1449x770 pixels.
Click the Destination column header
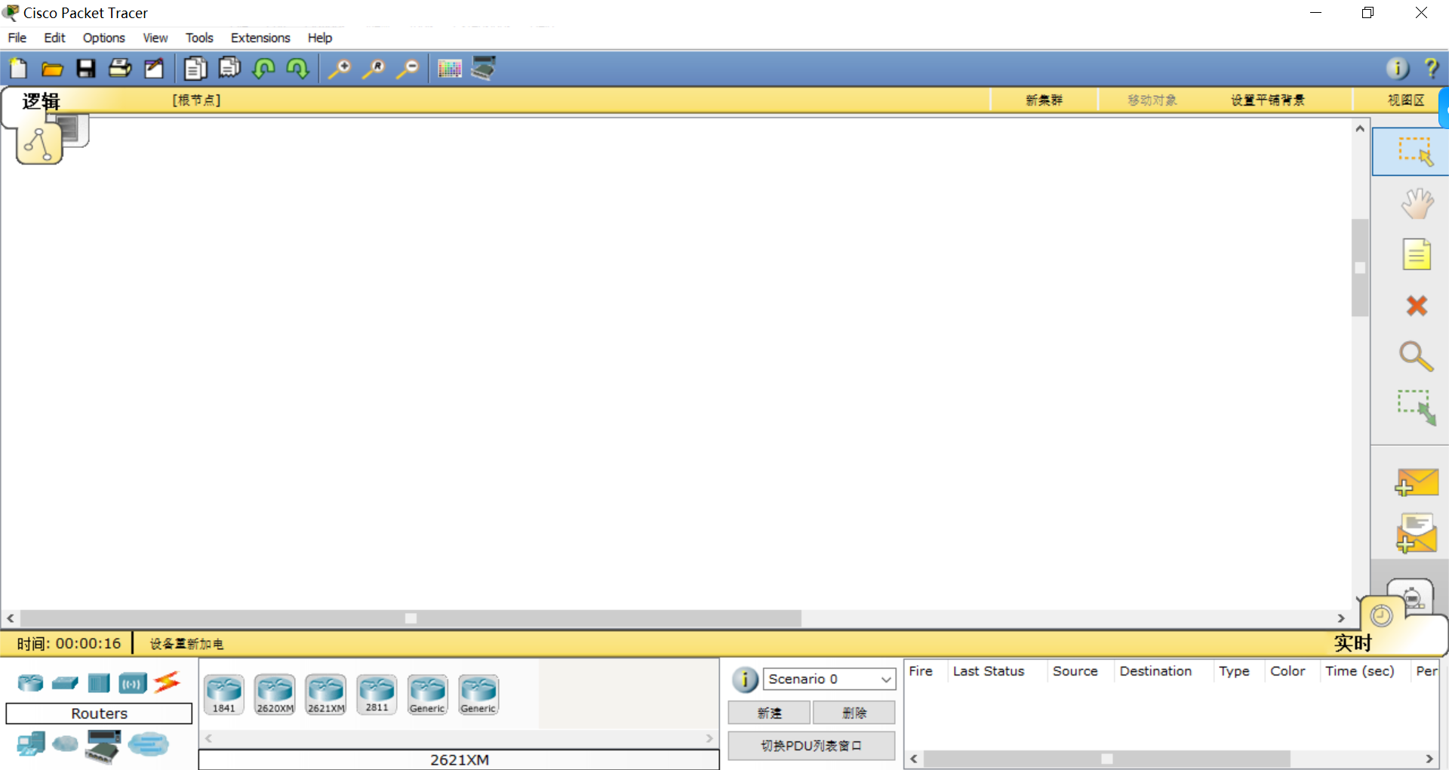click(1155, 671)
